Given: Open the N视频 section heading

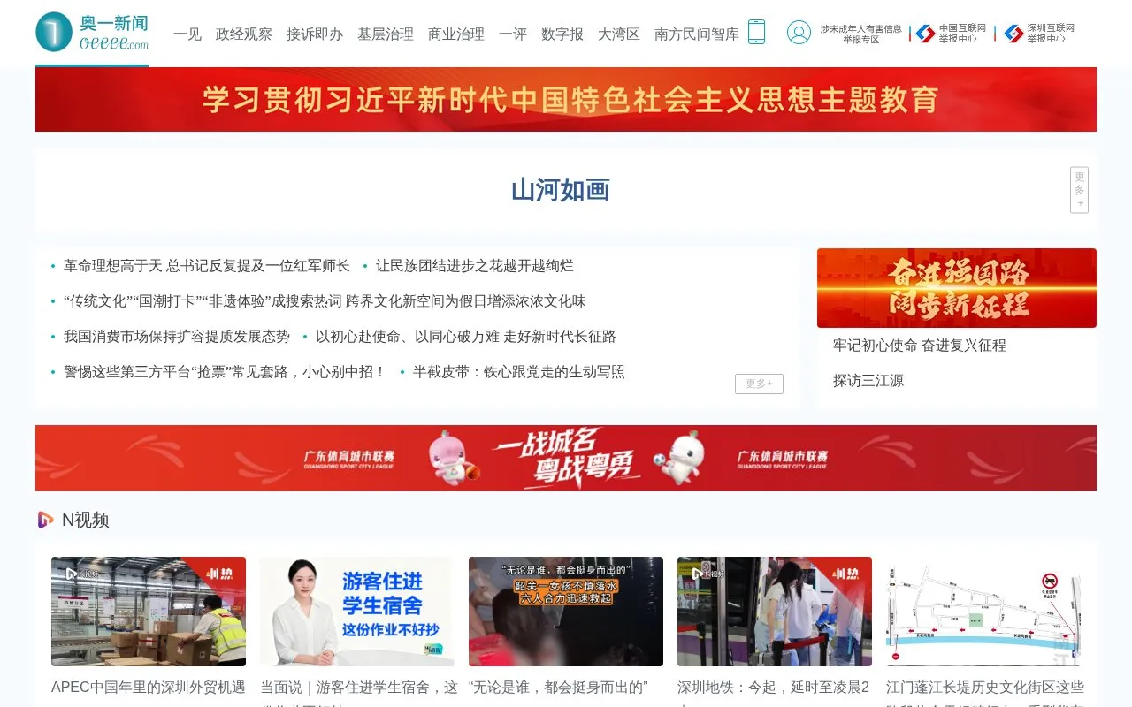Looking at the screenshot, I should click(86, 520).
